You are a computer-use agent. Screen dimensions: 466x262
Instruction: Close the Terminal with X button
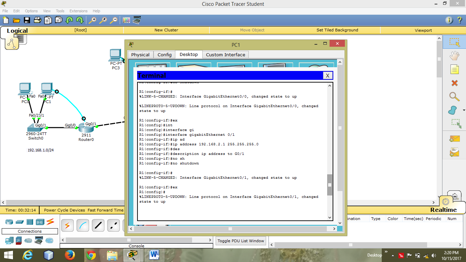[327, 75]
